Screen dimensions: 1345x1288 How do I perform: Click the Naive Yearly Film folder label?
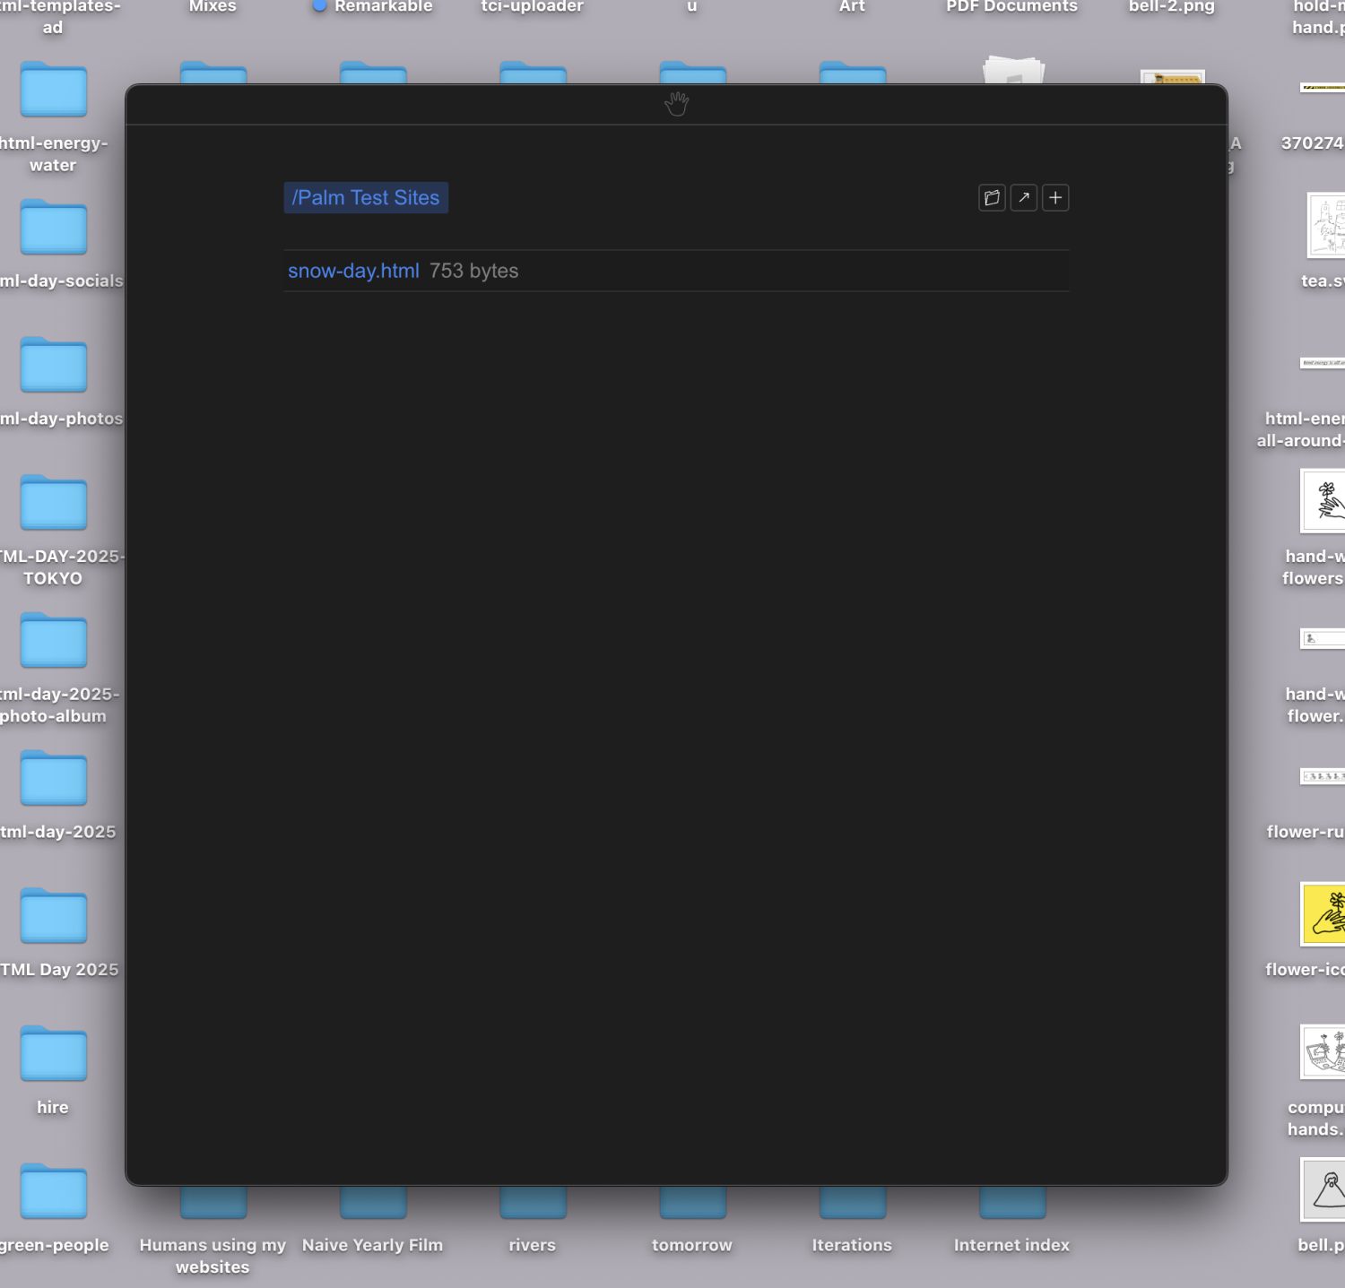point(372,1245)
